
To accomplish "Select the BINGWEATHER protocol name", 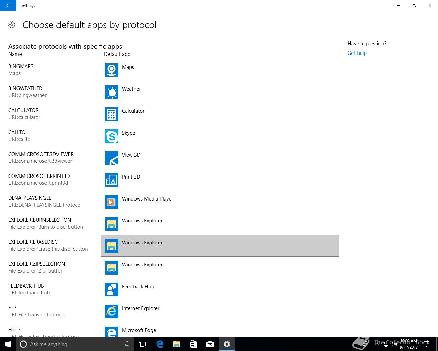I will pos(25,88).
